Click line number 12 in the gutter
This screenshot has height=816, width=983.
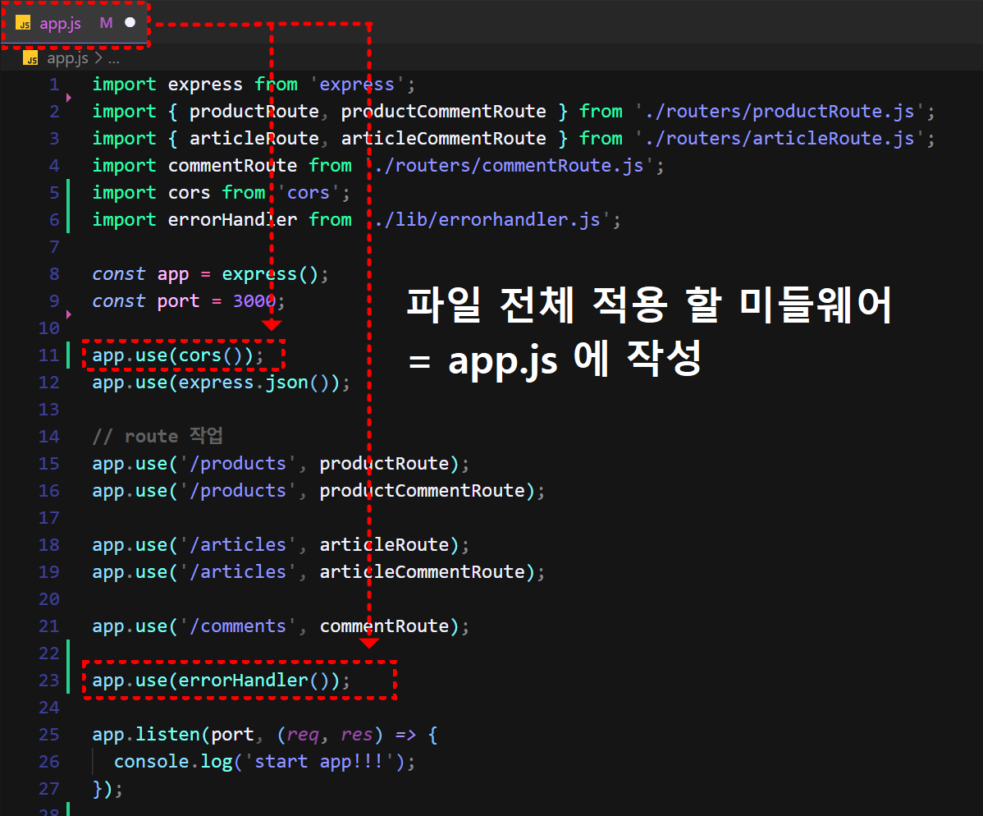coord(49,383)
